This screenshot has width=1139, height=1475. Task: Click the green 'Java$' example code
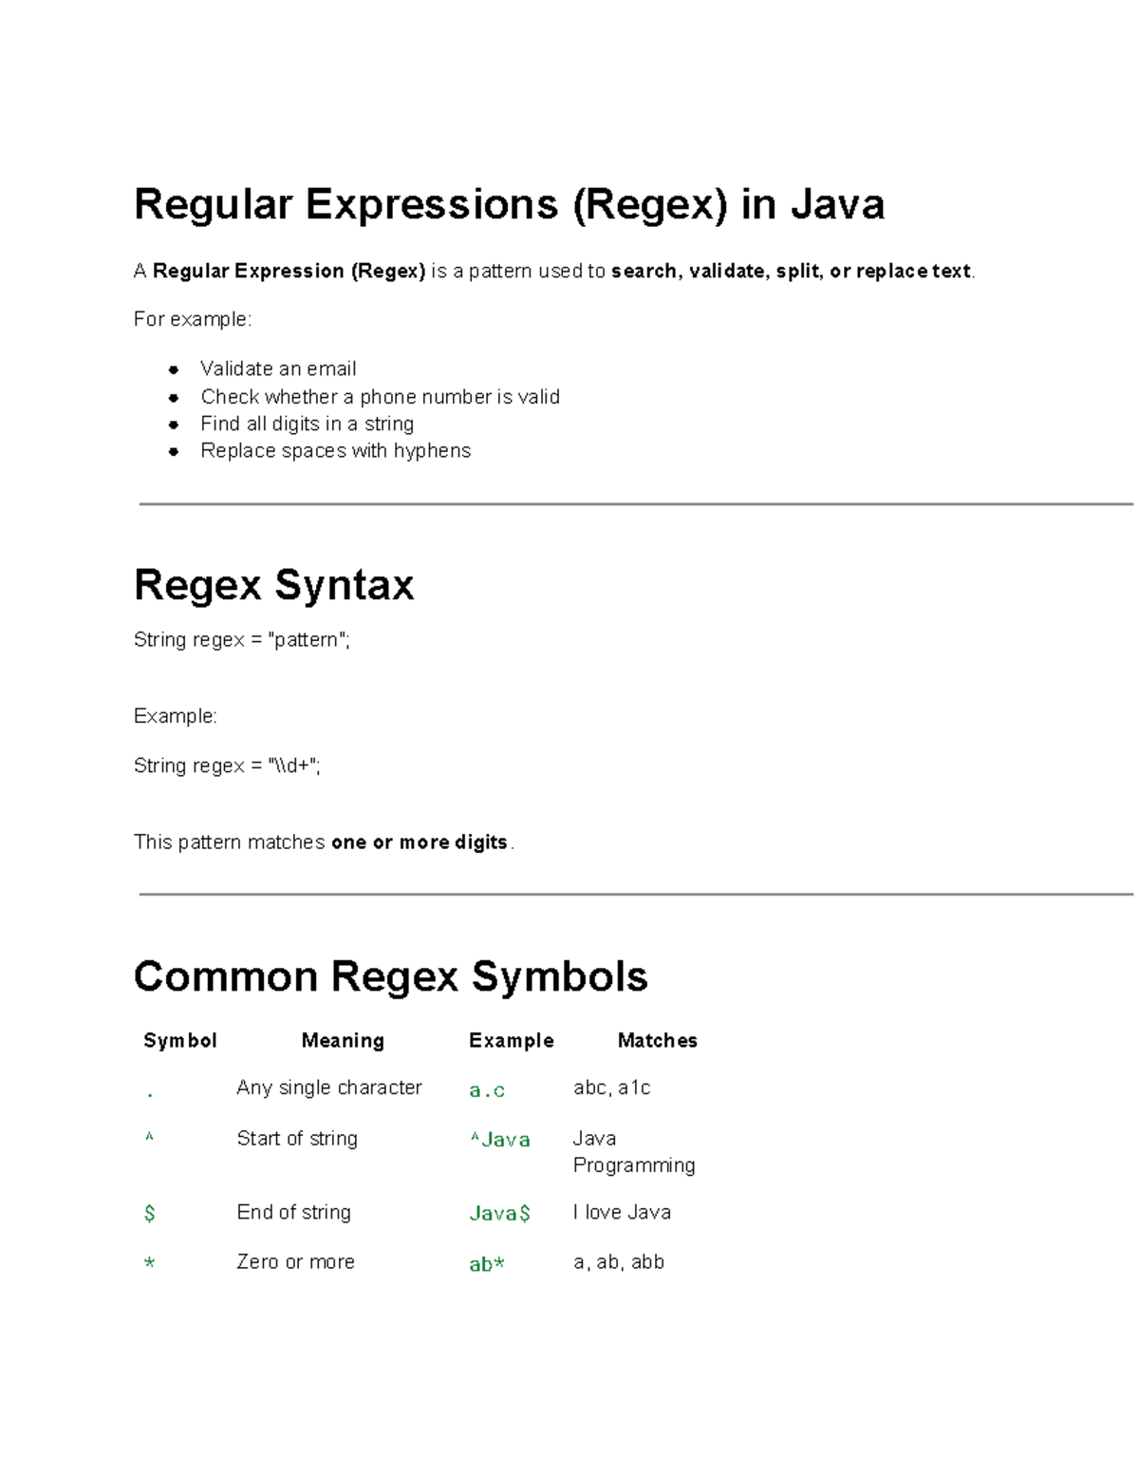(500, 1214)
